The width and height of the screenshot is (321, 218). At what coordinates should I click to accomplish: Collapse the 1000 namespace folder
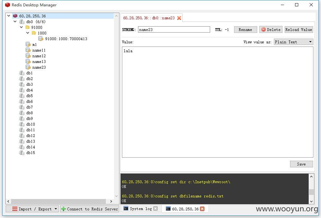27,33
